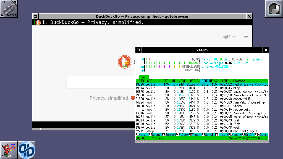Sort by the USER column header
Screen dimensions: 283x159
149,81
